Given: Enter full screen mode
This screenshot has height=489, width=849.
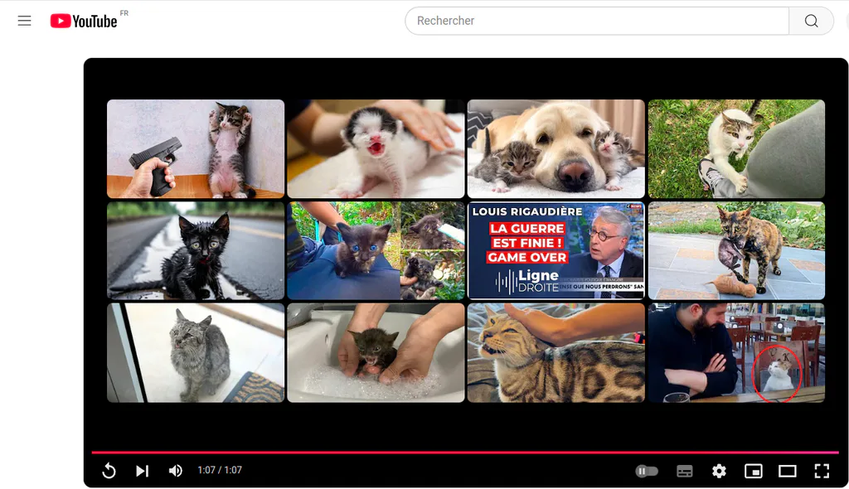Looking at the screenshot, I should tap(822, 471).
